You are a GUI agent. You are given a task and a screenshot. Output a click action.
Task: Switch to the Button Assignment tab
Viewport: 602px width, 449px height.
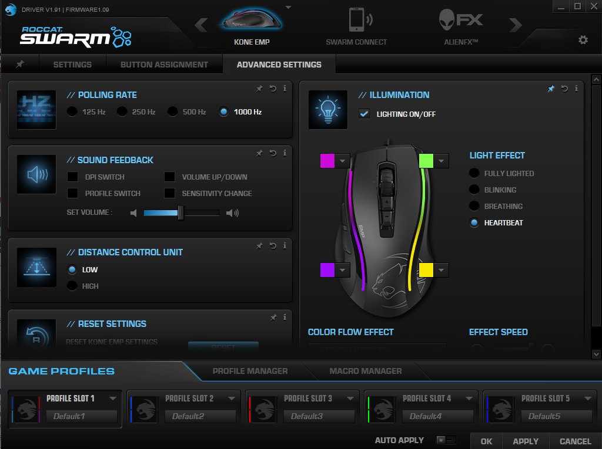point(164,65)
